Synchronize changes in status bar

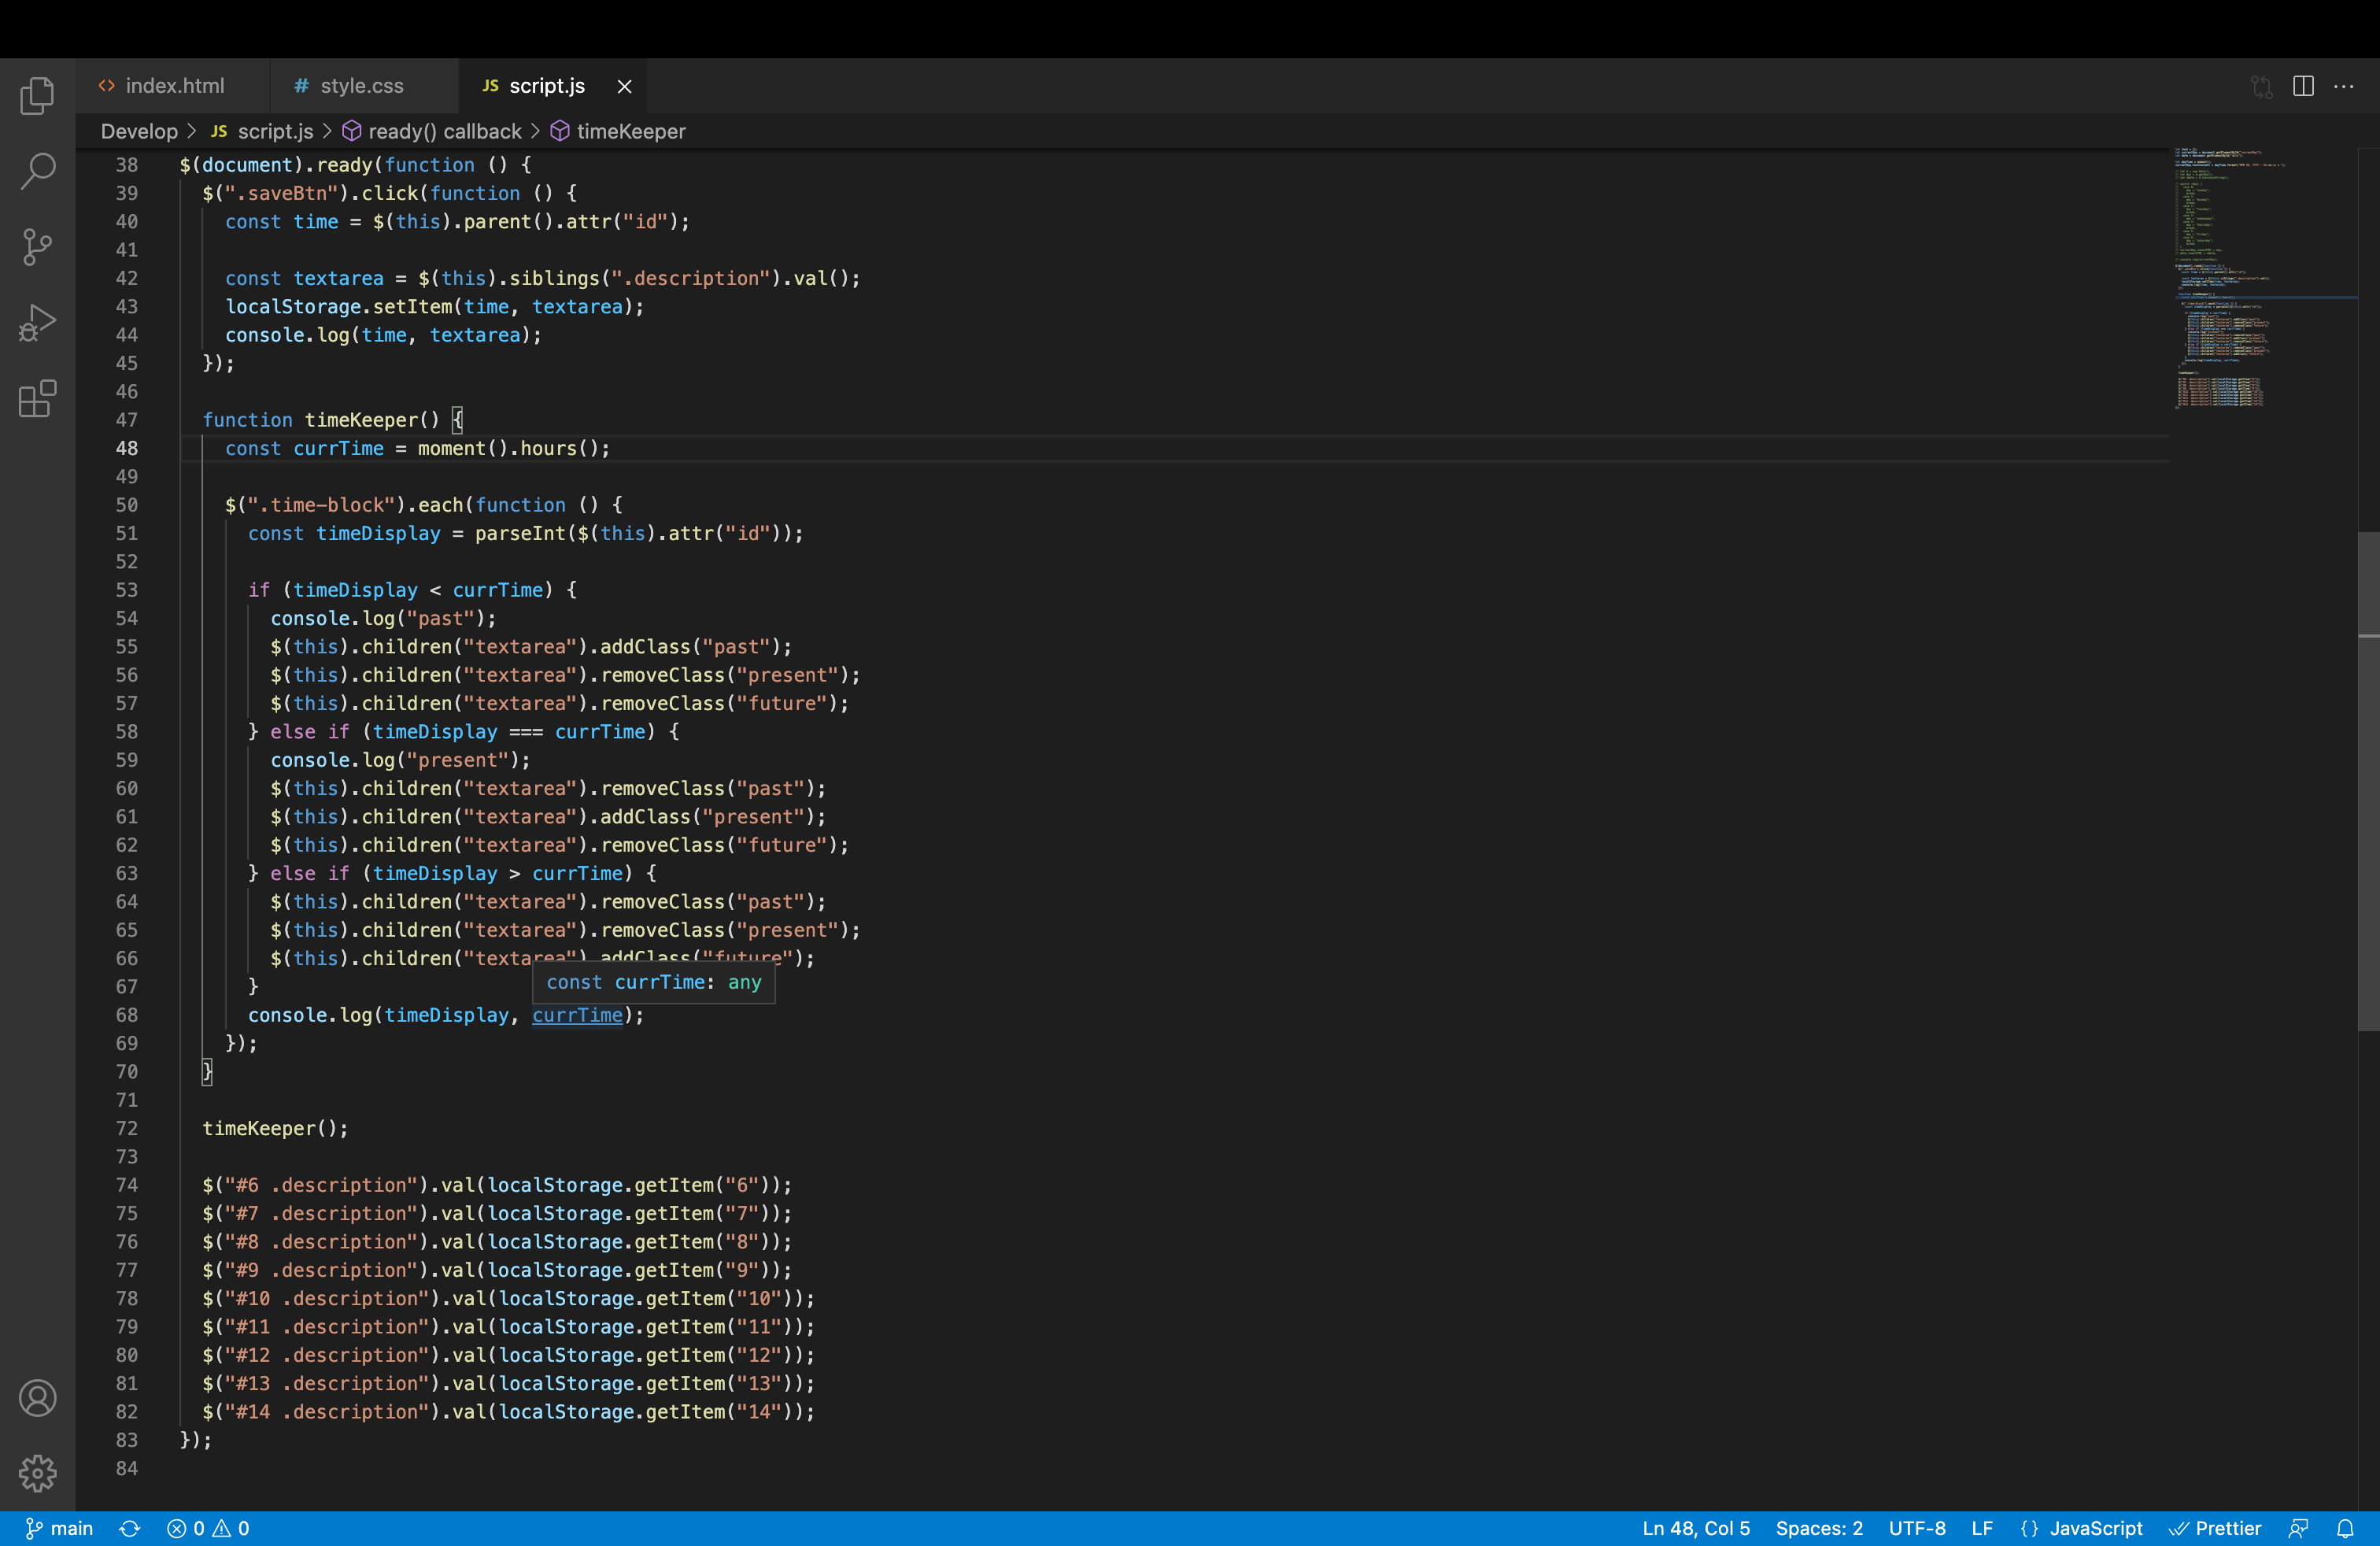(x=130, y=1528)
